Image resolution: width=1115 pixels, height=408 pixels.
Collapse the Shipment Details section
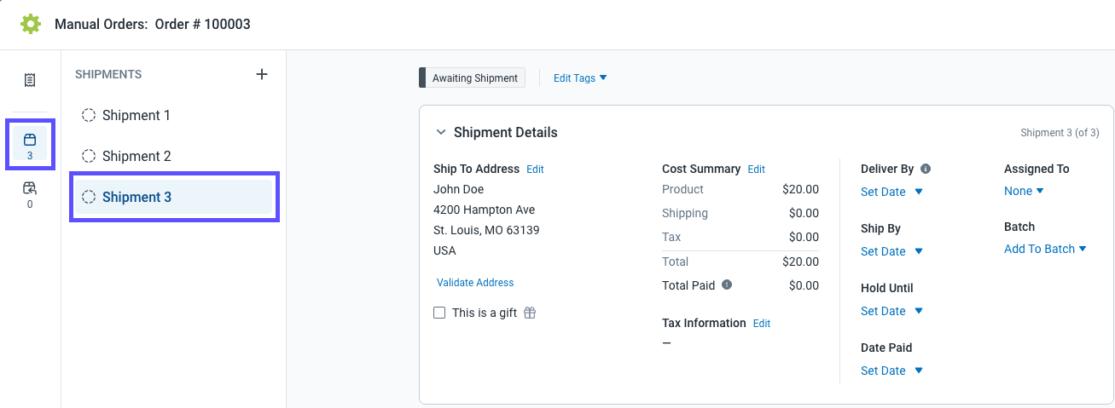[441, 132]
